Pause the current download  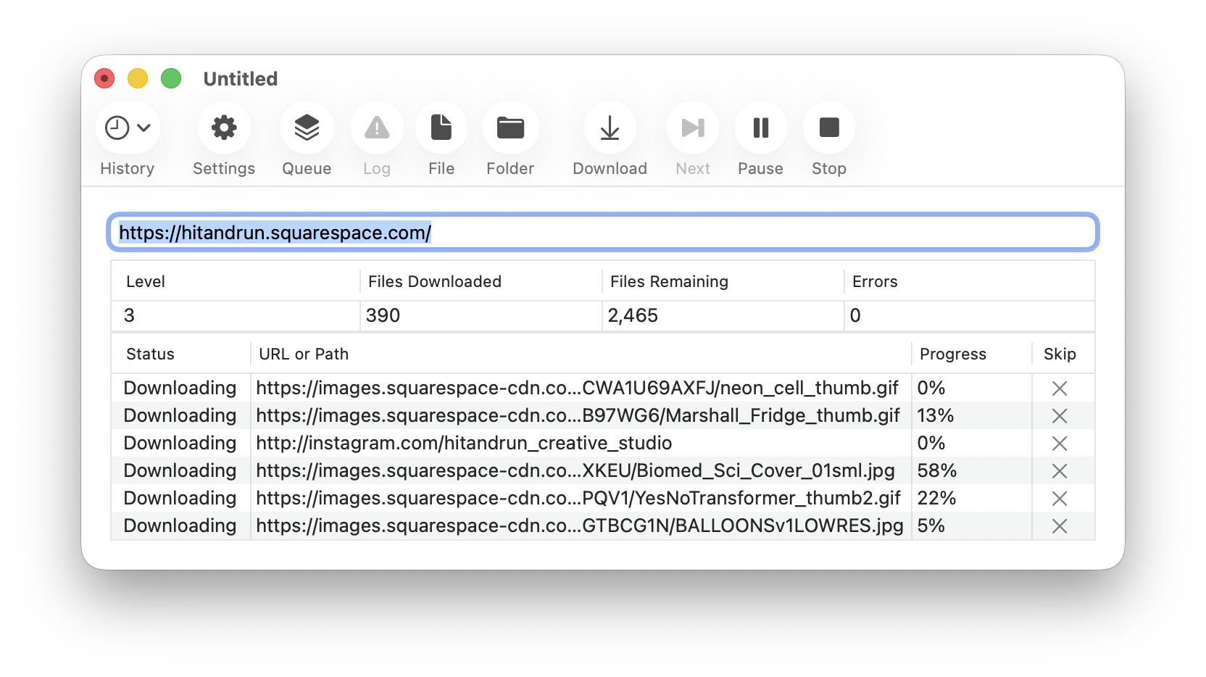(760, 128)
